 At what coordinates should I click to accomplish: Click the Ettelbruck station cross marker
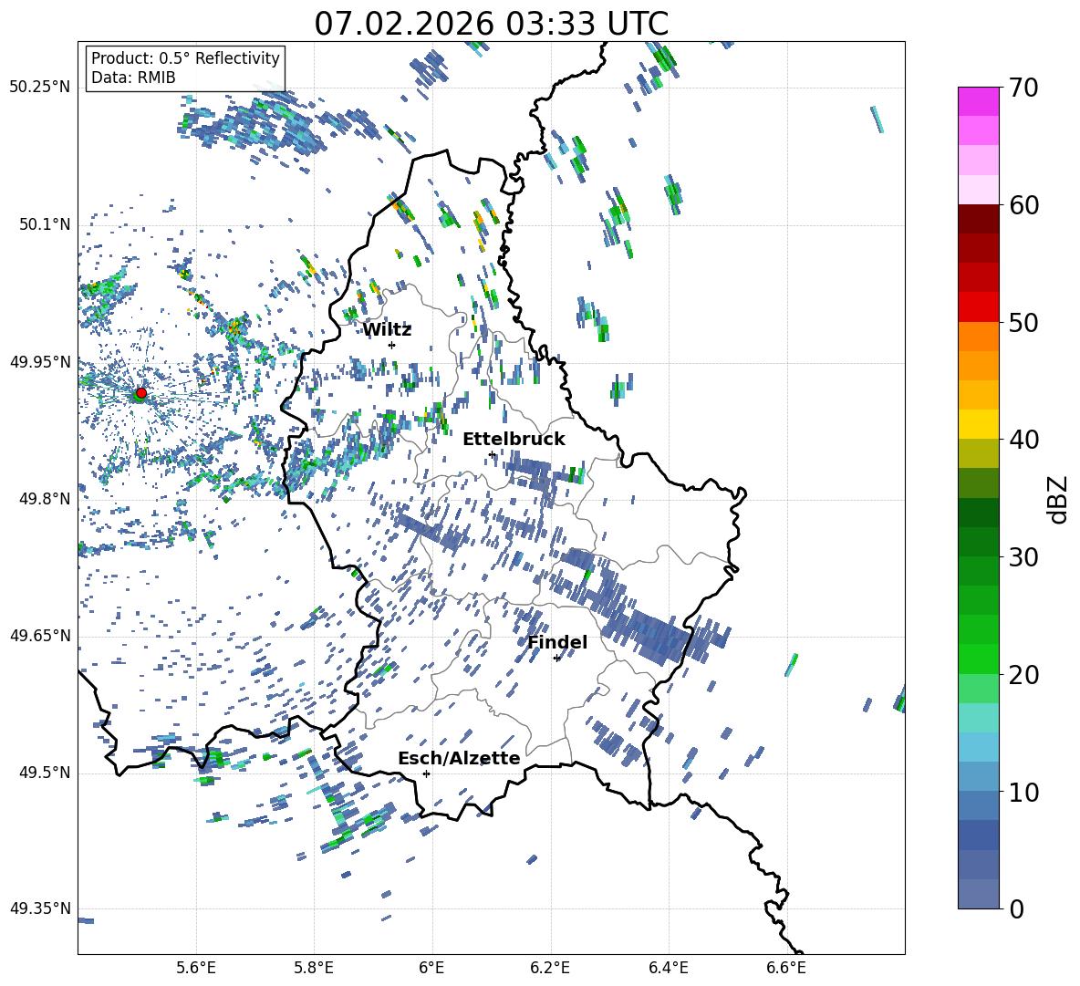point(492,454)
